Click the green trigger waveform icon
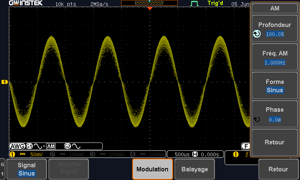Image resolution: width=300 pixels, height=180 pixels. (194, 3)
